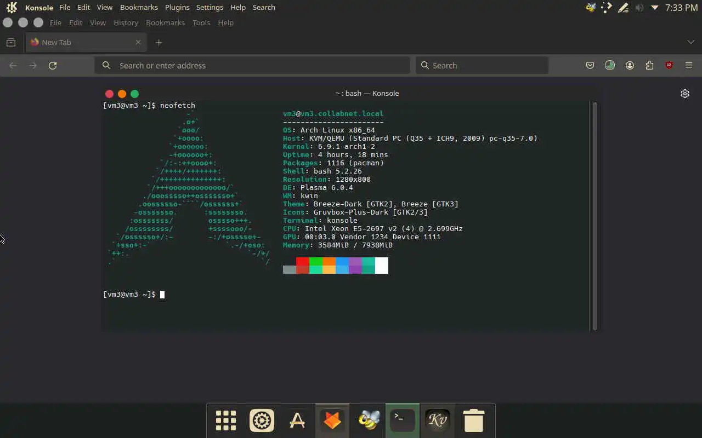Open Search in the top menu bar

(x=264, y=8)
